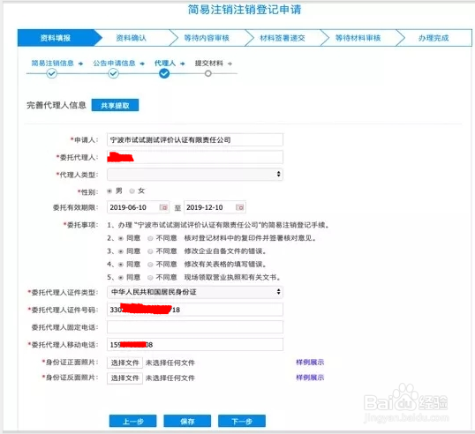Focus the 申请人 input field
Screen dimensions: 475x434
coord(195,139)
